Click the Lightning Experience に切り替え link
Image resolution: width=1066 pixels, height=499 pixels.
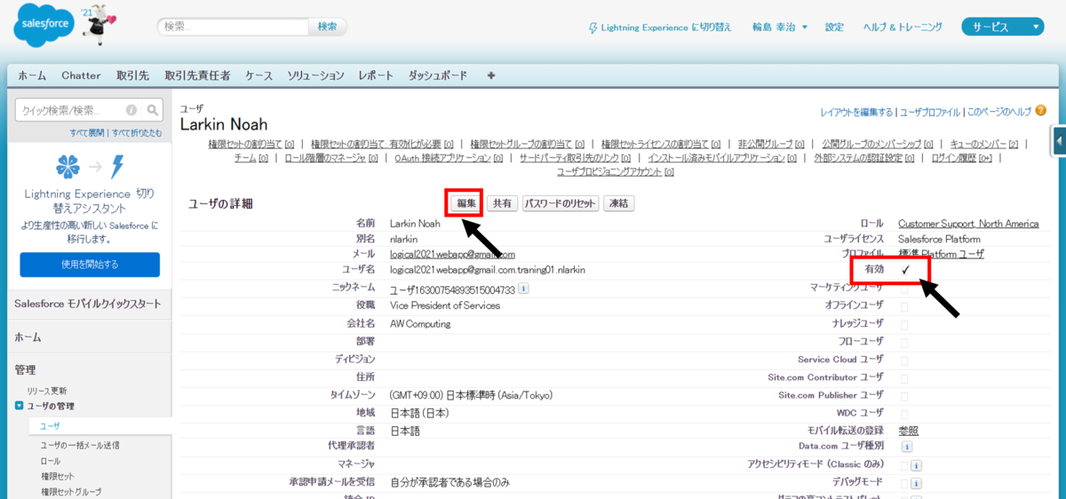click(666, 28)
